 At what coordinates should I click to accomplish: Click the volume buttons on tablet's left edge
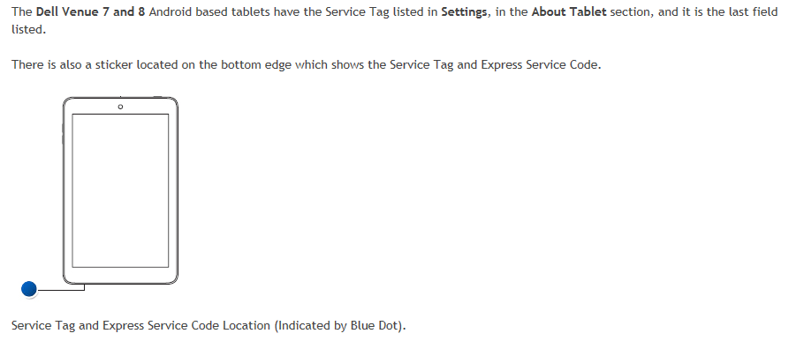63,132
